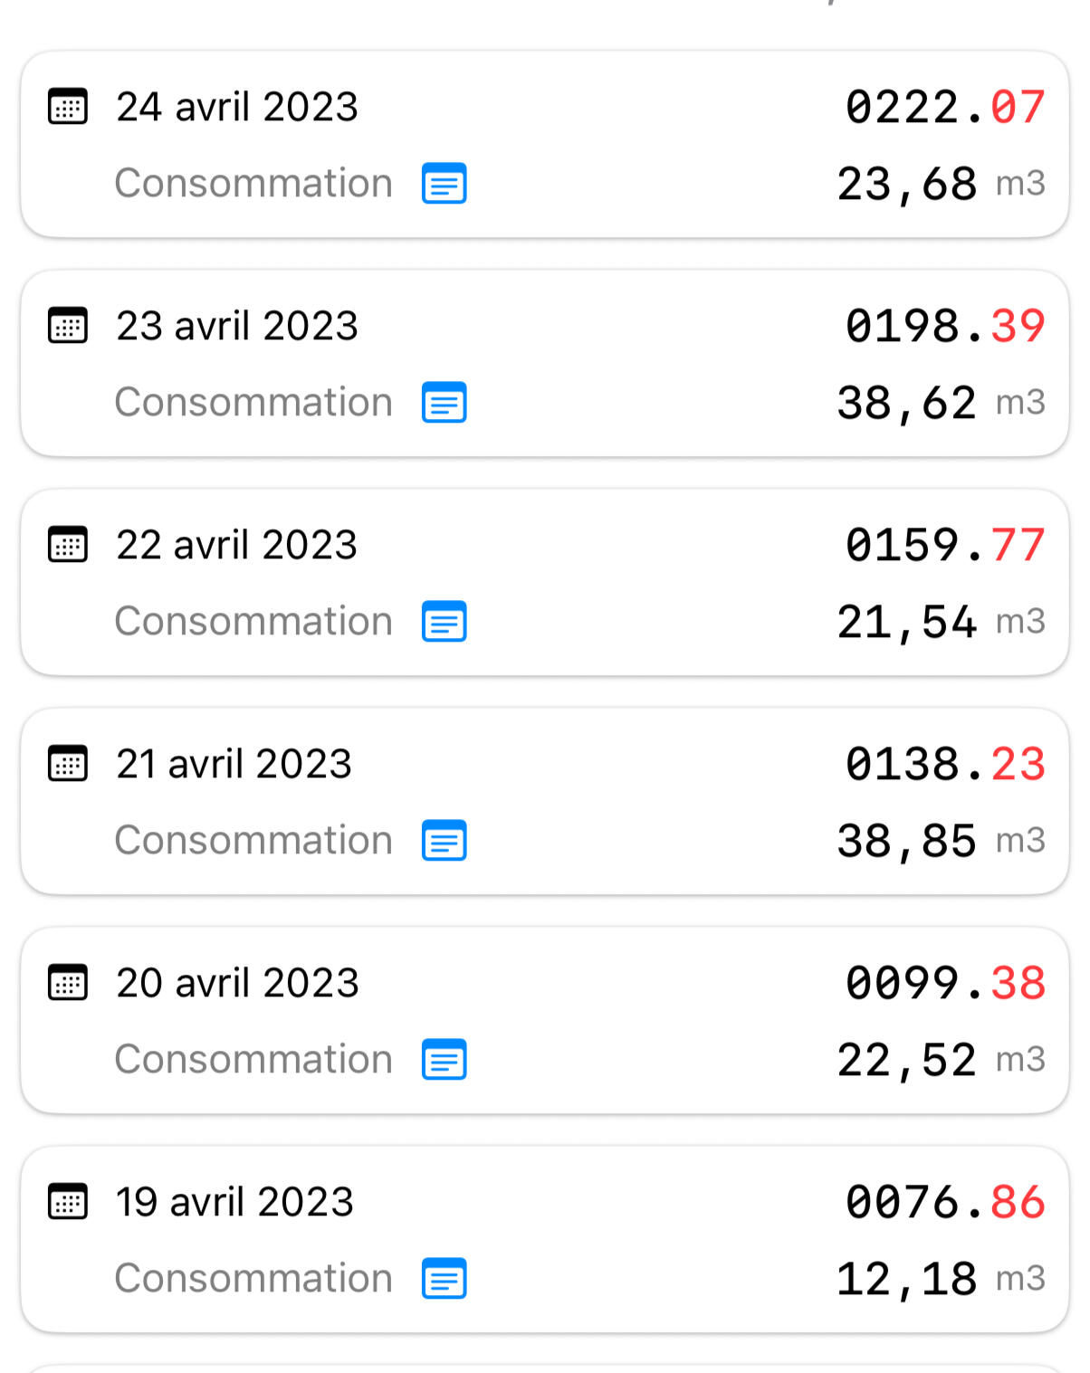1090x1373 pixels.
Task: Open the blue note icon for 20 avril
Action: pyautogui.click(x=445, y=1060)
